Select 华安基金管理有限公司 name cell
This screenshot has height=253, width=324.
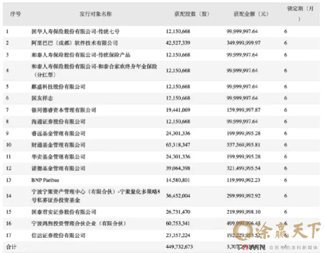coord(58,157)
